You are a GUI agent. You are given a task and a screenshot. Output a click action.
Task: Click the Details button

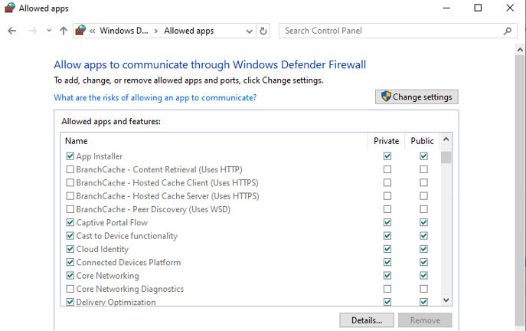(x=366, y=320)
